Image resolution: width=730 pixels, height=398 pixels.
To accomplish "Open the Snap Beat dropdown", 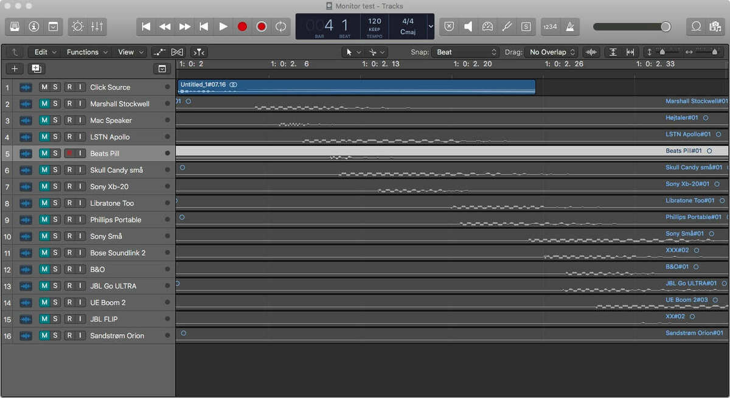I will (x=466, y=52).
